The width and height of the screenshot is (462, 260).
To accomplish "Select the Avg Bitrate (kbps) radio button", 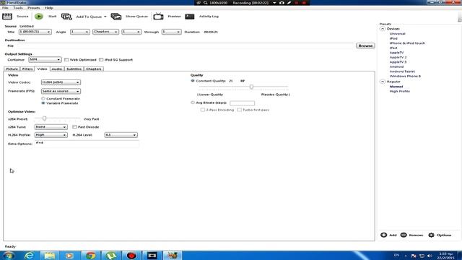I will (x=193, y=103).
